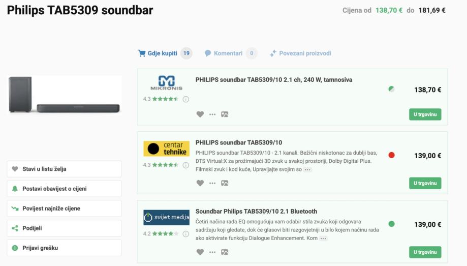Click the 139,00 € price of Centar tehnike offer
The width and height of the screenshot is (467, 266).
[x=427, y=156]
